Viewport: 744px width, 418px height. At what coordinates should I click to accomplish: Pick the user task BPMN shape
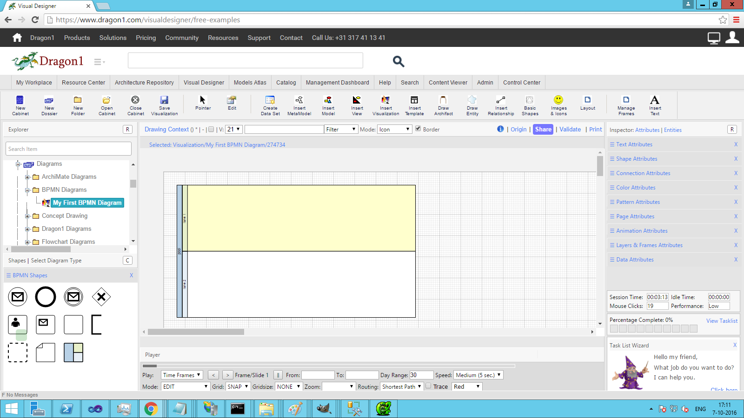pos(18,324)
